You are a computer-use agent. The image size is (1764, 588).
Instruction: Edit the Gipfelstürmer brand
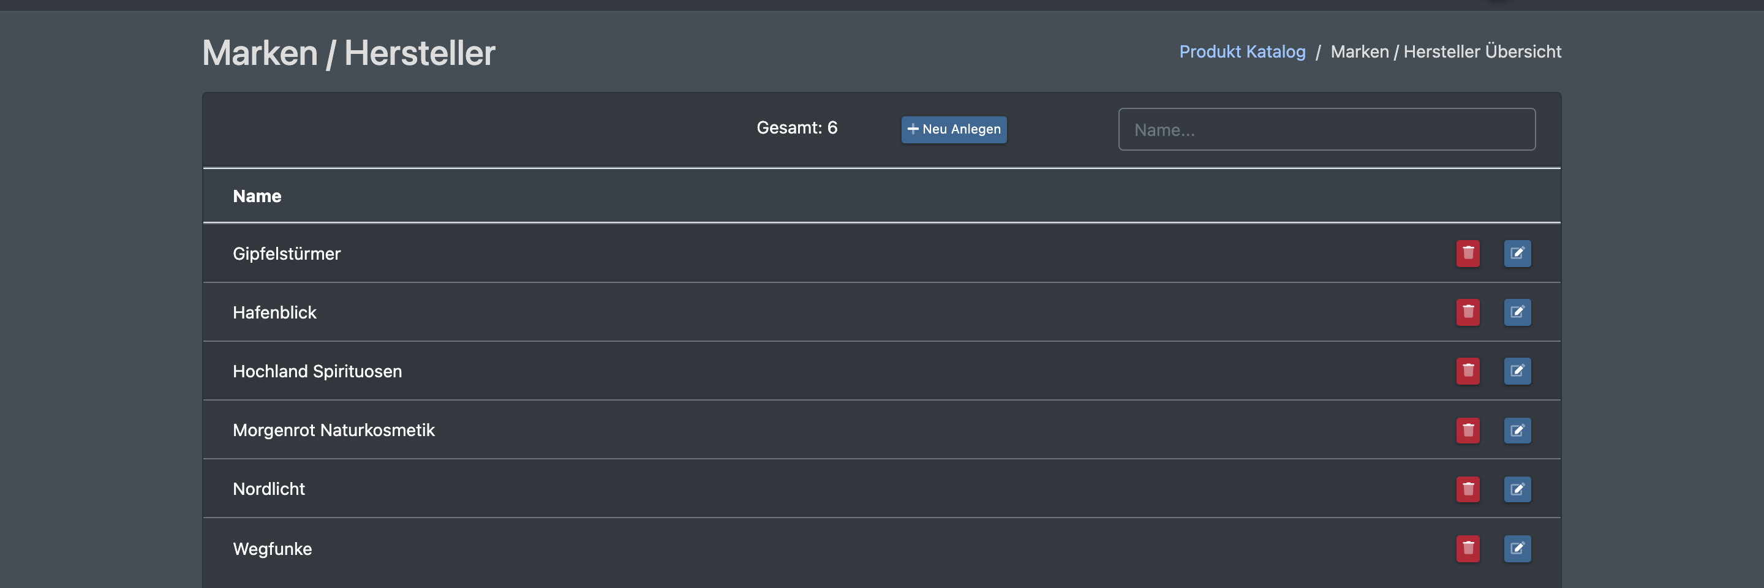1517,254
